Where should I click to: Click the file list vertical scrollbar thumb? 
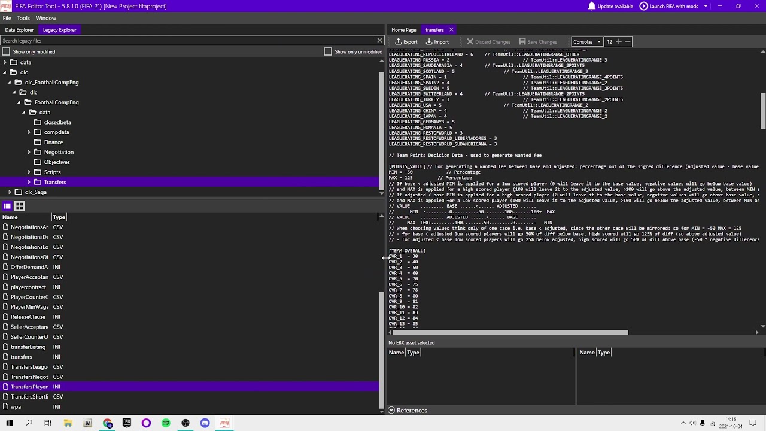coord(382,350)
